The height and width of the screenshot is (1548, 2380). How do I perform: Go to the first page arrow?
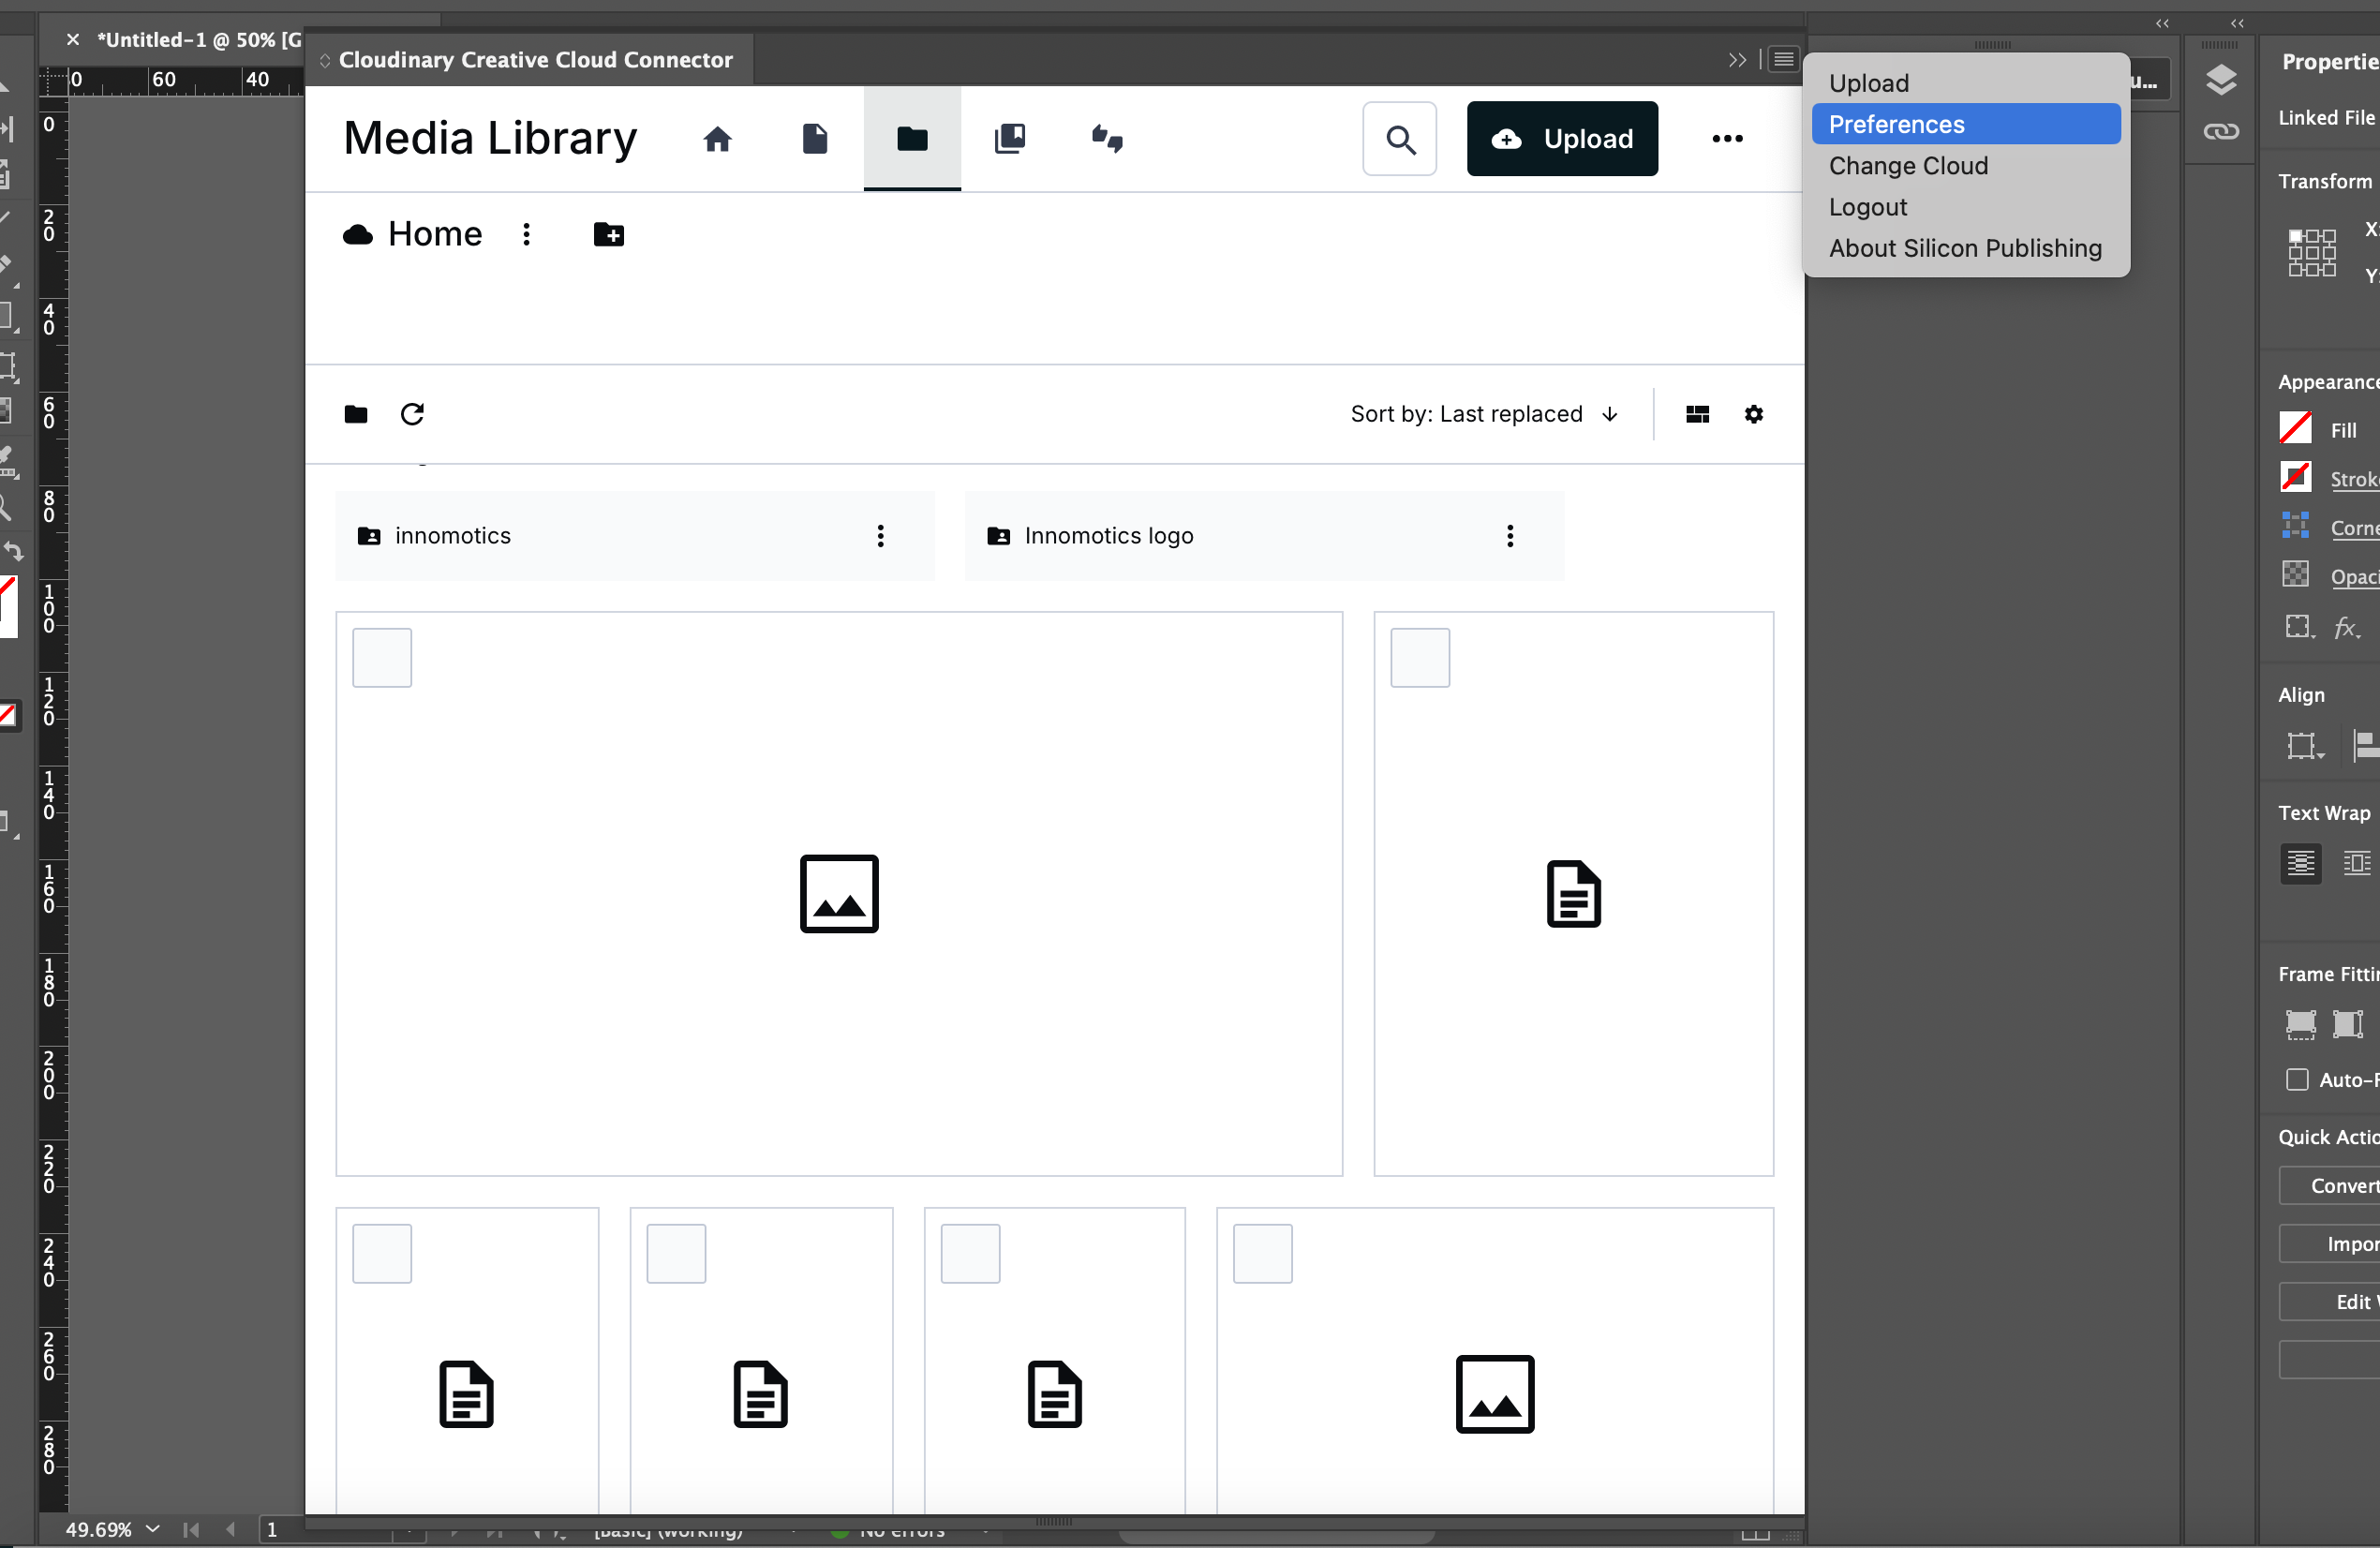point(191,1530)
